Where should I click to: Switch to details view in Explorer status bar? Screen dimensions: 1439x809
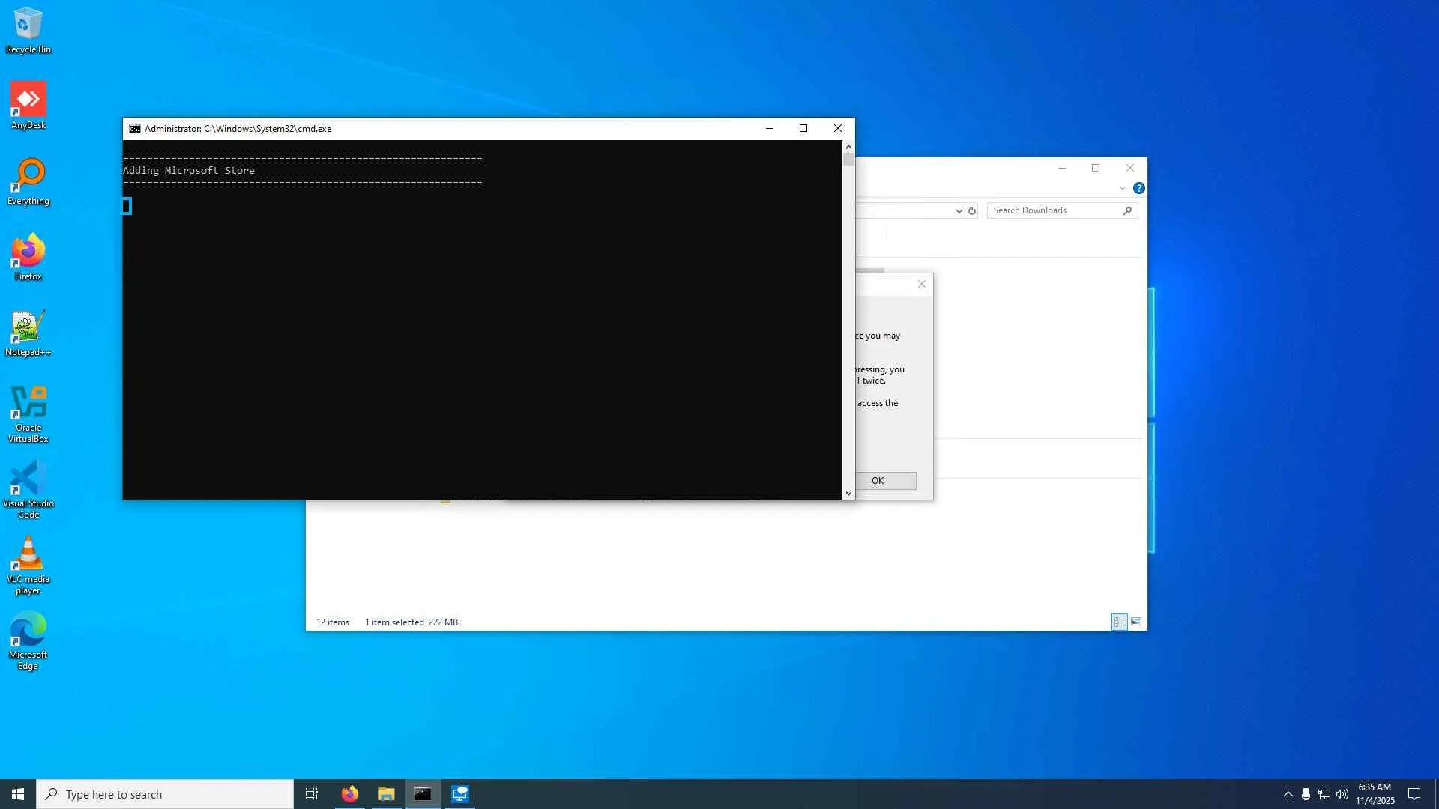point(1120,622)
